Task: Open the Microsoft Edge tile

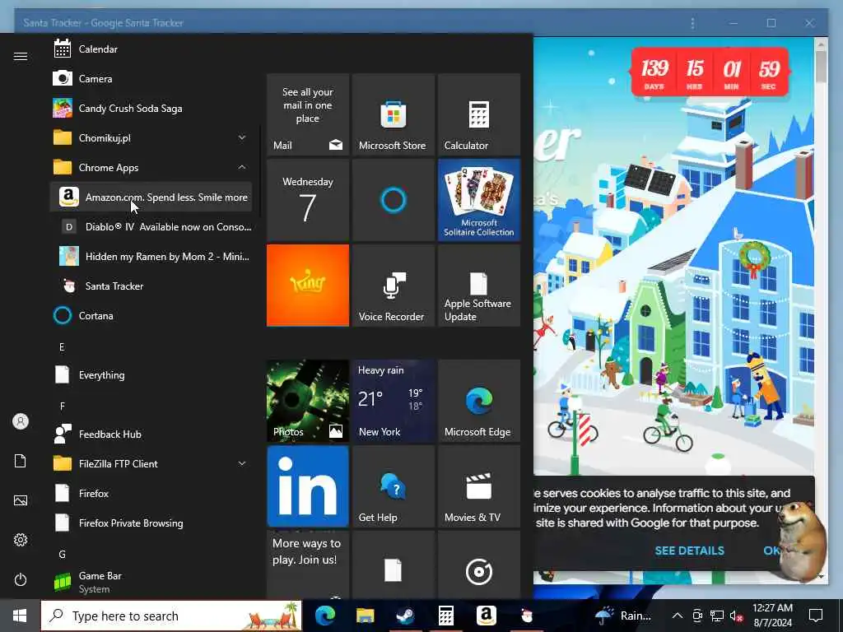Action: (x=478, y=401)
